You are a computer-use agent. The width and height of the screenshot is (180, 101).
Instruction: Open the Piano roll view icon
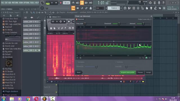[129, 8]
